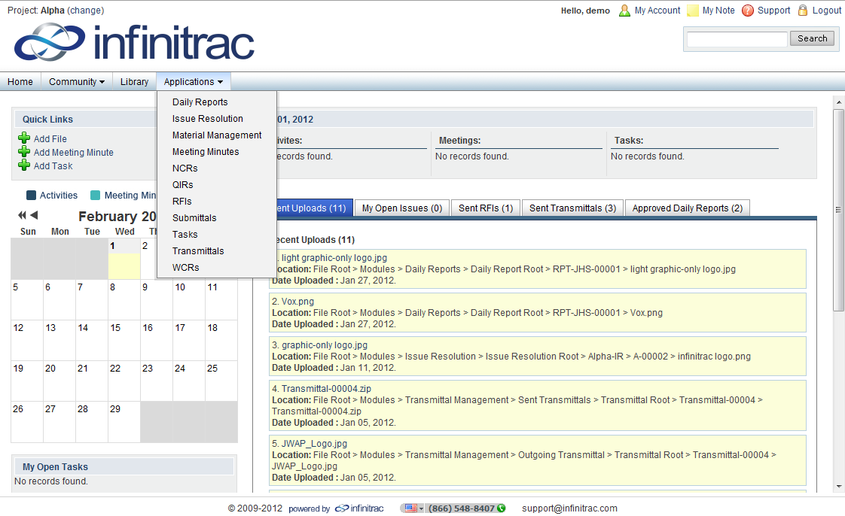
Task: Choose Issue Resolution in the Applications menu
Action: tap(207, 118)
